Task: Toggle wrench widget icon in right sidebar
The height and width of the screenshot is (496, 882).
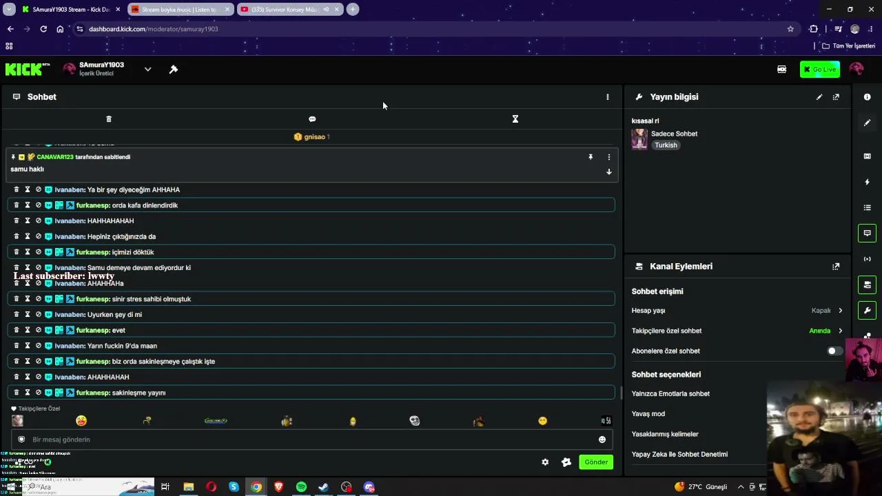Action: coord(867,311)
